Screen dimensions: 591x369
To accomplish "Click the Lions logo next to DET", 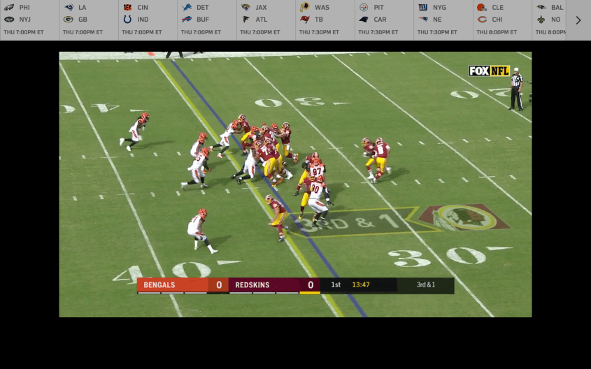I will 187,8.
